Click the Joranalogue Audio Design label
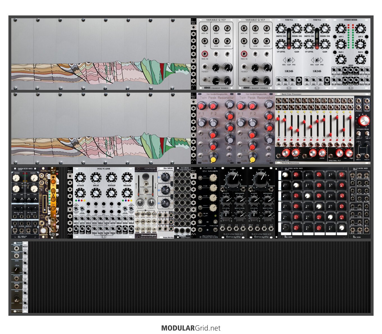The width and height of the screenshot is (382, 334). click(x=148, y=236)
